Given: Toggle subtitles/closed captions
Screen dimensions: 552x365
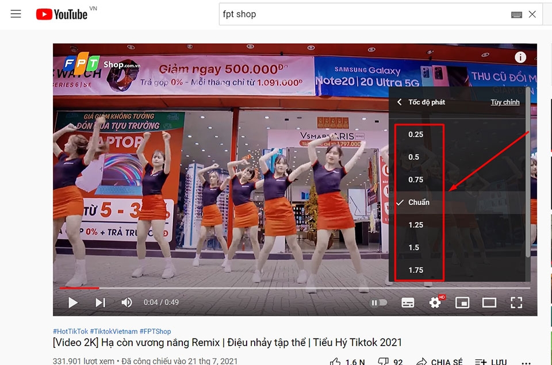Looking at the screenshot, I should point(408,302).
